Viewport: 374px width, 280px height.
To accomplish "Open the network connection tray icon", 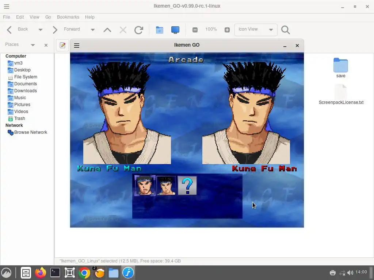I will pyautogui.click(x=343, y=273).
